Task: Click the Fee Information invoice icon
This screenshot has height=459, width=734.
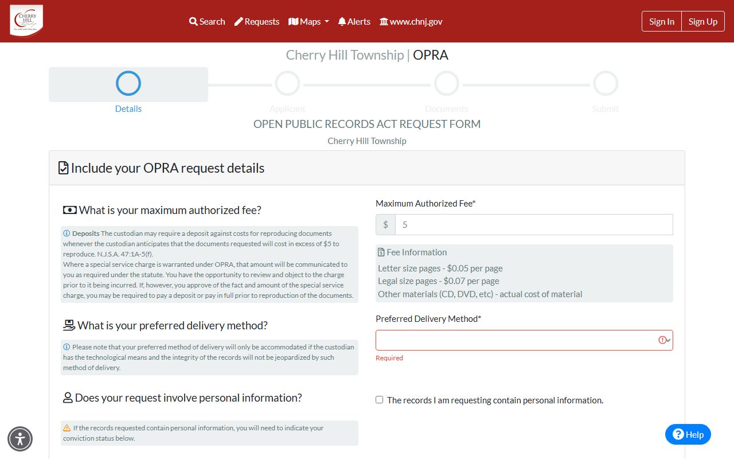Action: click(x=381, y=252)
